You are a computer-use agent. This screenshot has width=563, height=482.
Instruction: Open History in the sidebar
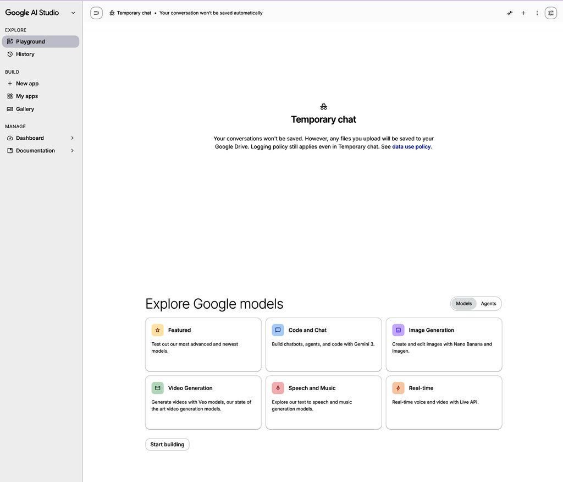tap(41, 54)
